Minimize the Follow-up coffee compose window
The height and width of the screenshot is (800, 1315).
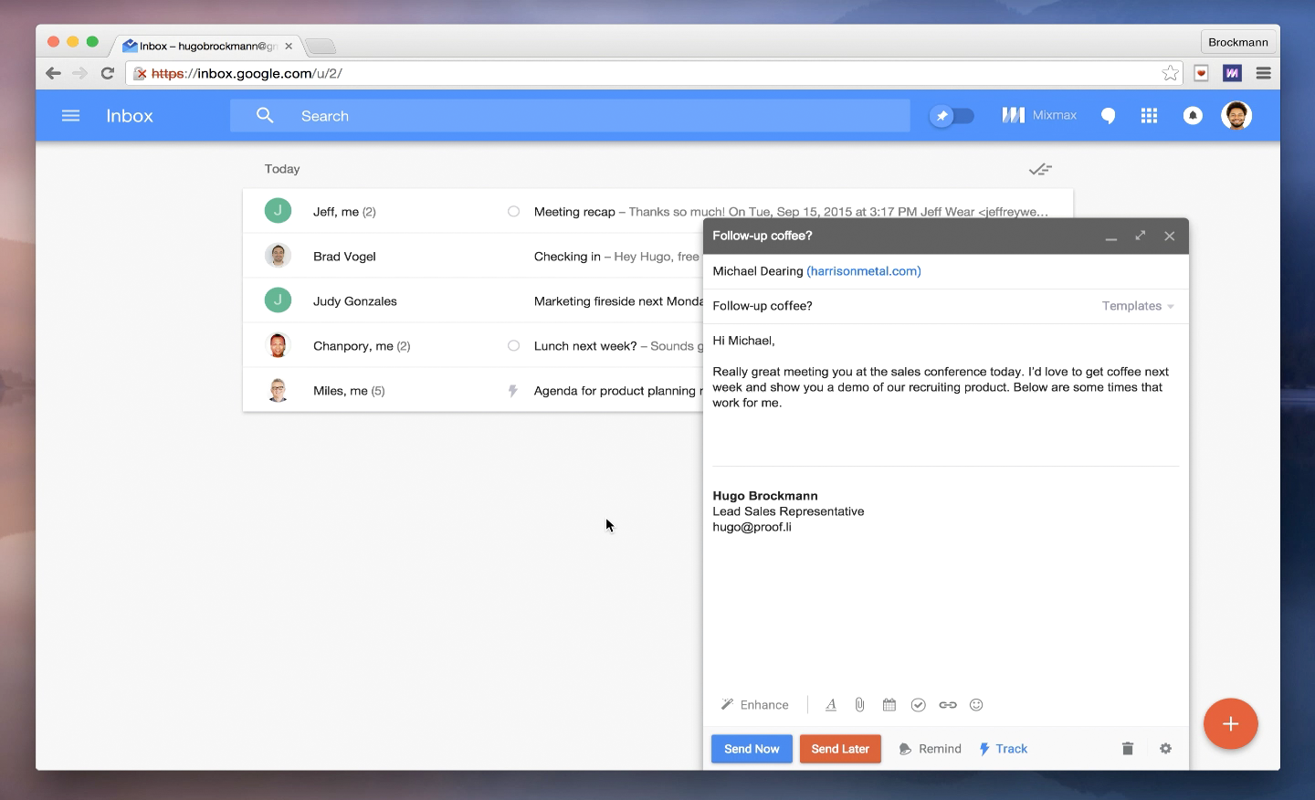1110,237
